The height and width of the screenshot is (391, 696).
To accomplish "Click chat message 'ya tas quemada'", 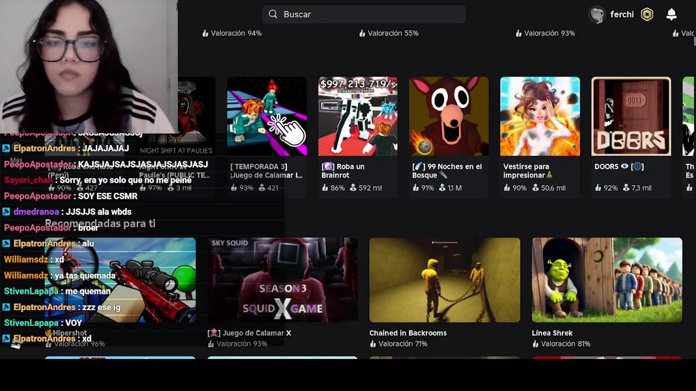I will point(85,275).
